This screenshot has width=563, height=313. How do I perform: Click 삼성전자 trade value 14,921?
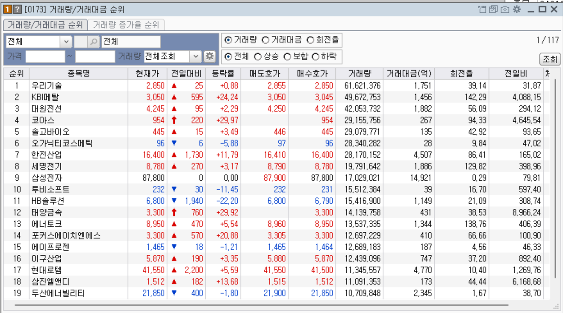coord(420,178)
